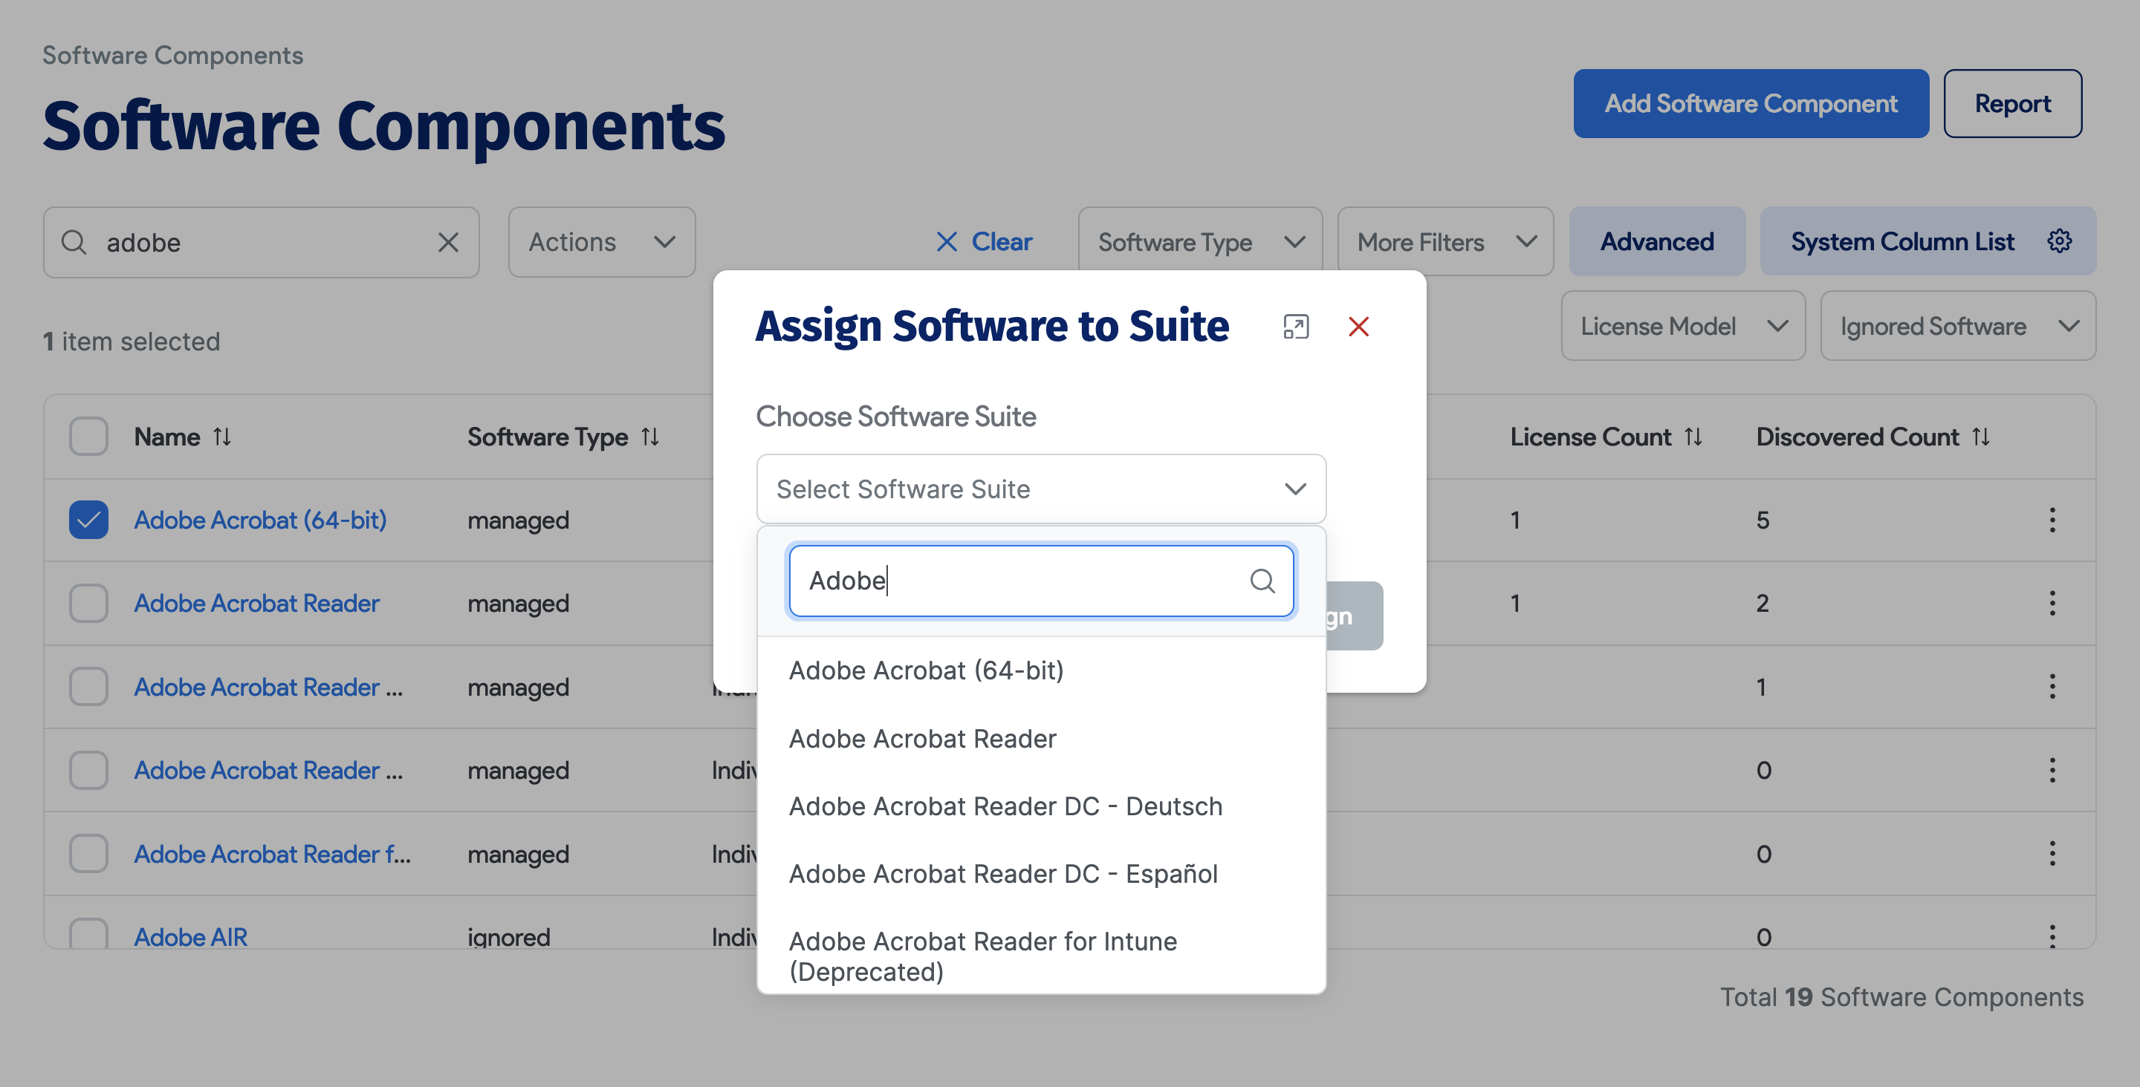Uncheck the Adobe Acrobat (64-bit) row
This screenshot has width=2140, height=1087.
(88, 520)
